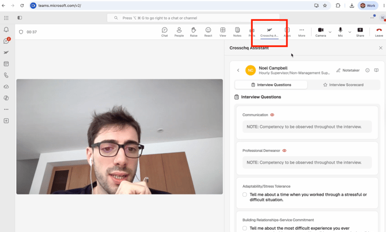Screen dimensions: 386x232
Task: Select the Interview Questions tab
Action: 271,85
